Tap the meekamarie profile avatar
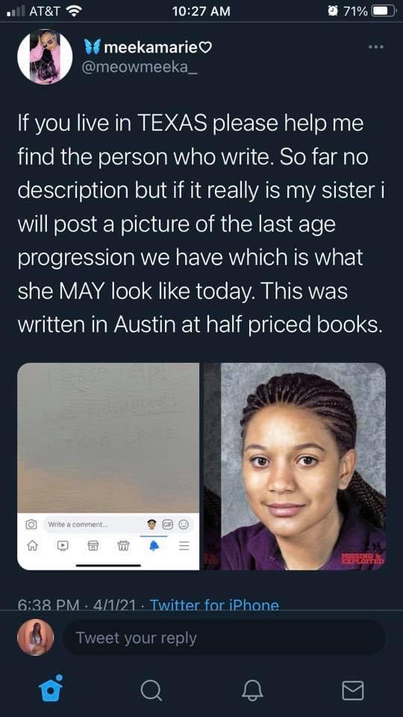 pos(45,57)
